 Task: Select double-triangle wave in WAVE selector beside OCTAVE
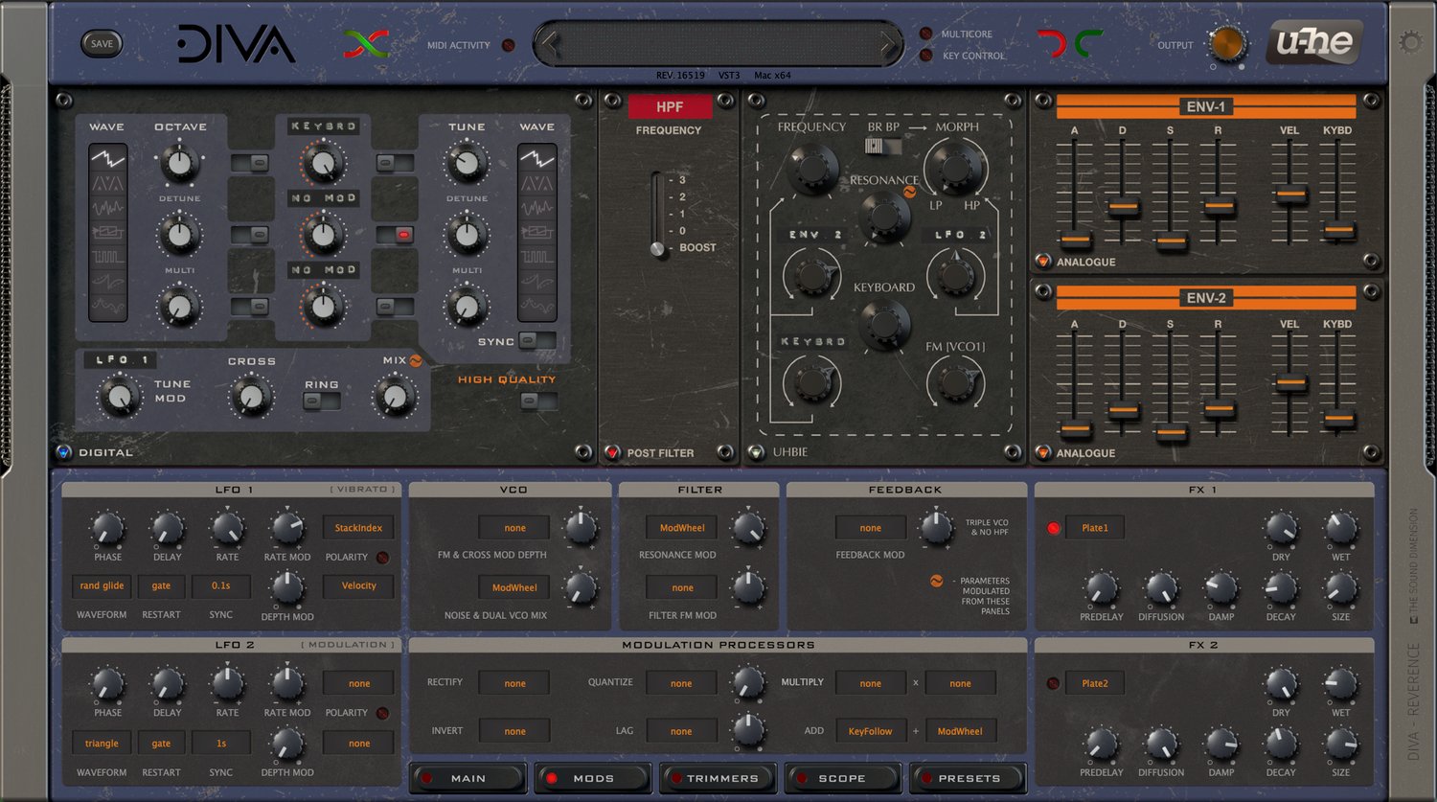107,182
